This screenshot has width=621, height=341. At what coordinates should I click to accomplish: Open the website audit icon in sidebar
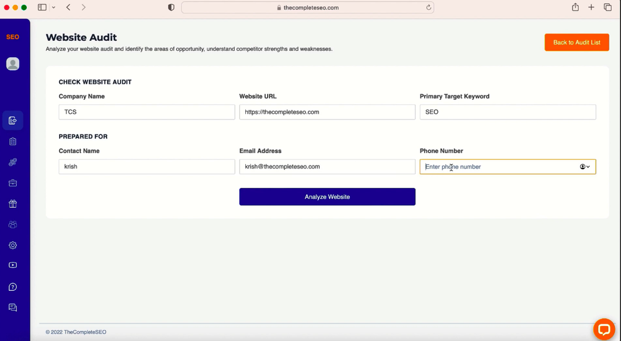[12, 120]
